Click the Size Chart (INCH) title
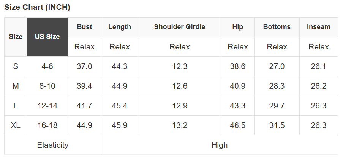Screen dimensions: 351x159 tap(37, 7)
